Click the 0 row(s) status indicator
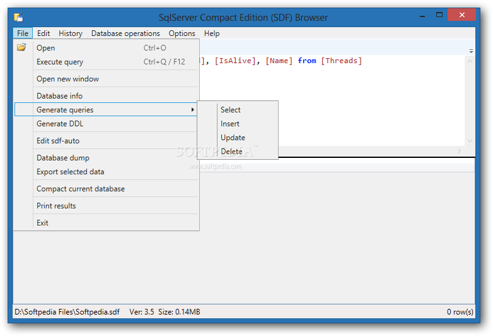493x336 pixels. click(460, 312)
